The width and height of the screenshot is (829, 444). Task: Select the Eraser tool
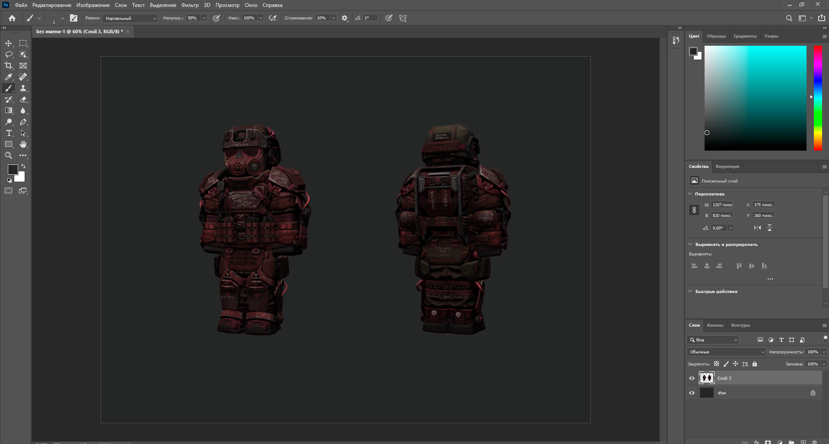[23, 99]
